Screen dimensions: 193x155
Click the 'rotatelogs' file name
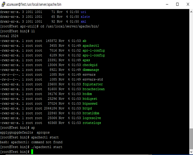coord(92,123)
